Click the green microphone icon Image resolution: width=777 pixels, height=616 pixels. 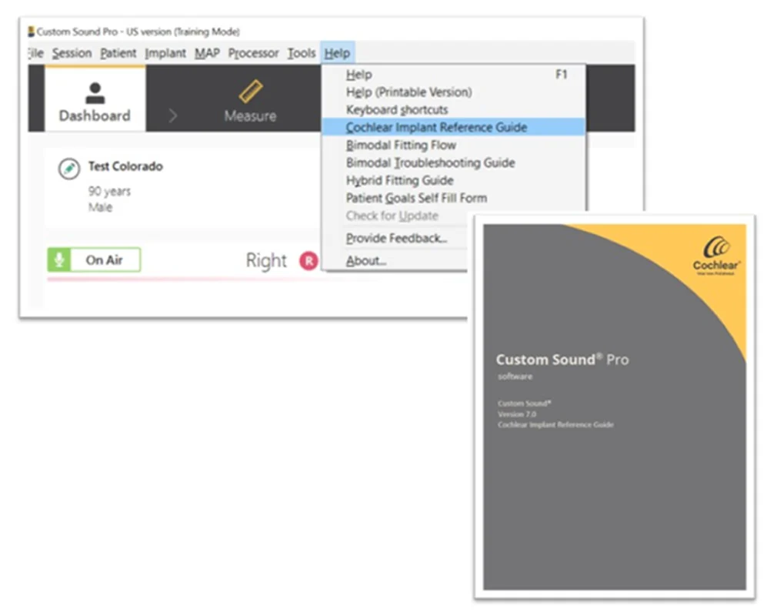pos(59,260)
